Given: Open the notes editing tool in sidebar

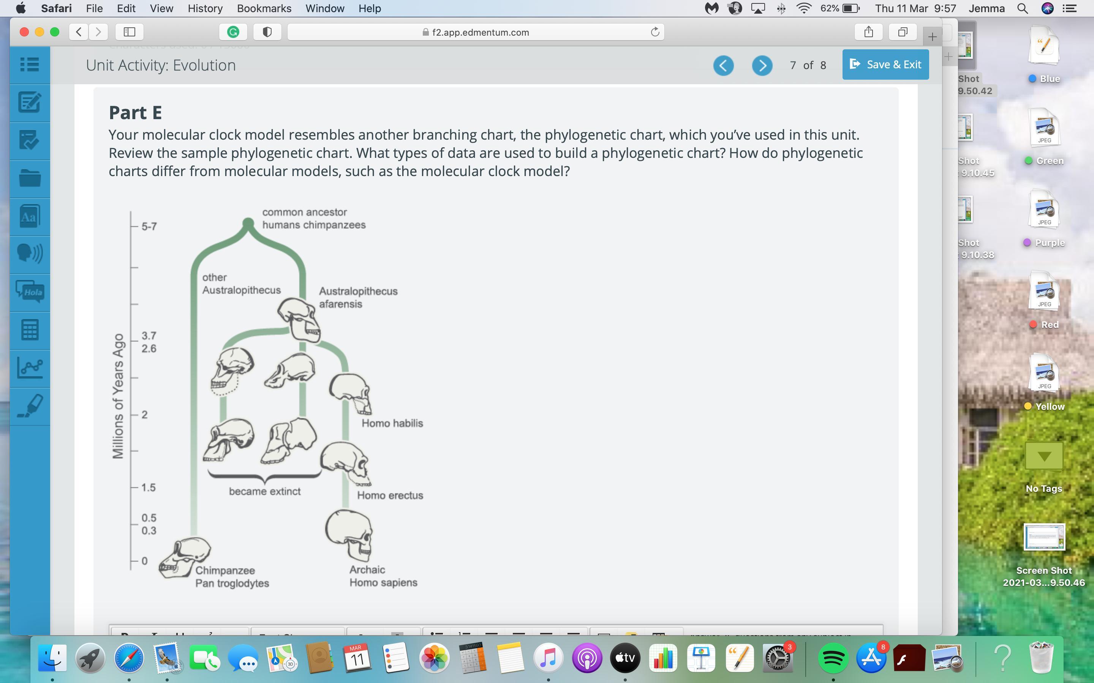Looking at the screenshot, I should point(30,102).
